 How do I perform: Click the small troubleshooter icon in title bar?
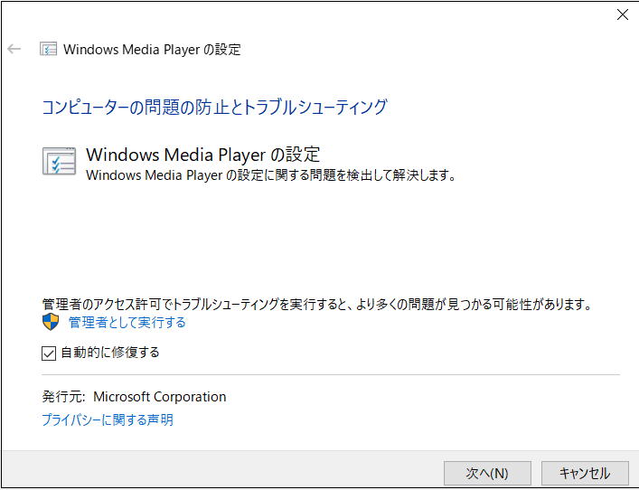(x=49, y=49)
